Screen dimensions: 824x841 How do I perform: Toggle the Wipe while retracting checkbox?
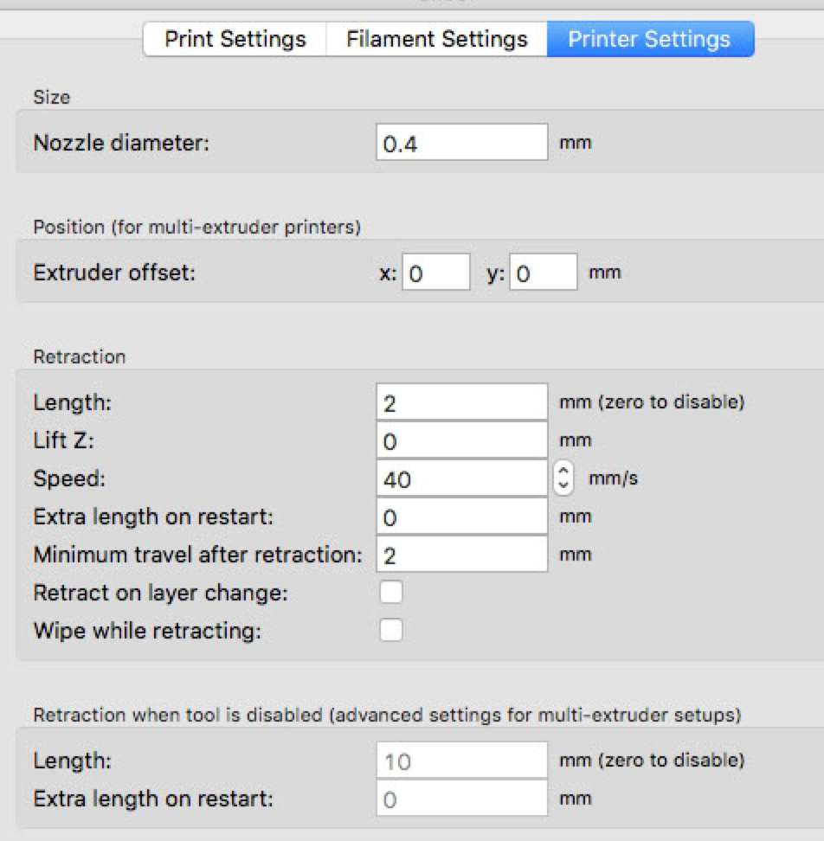point(391,631)
